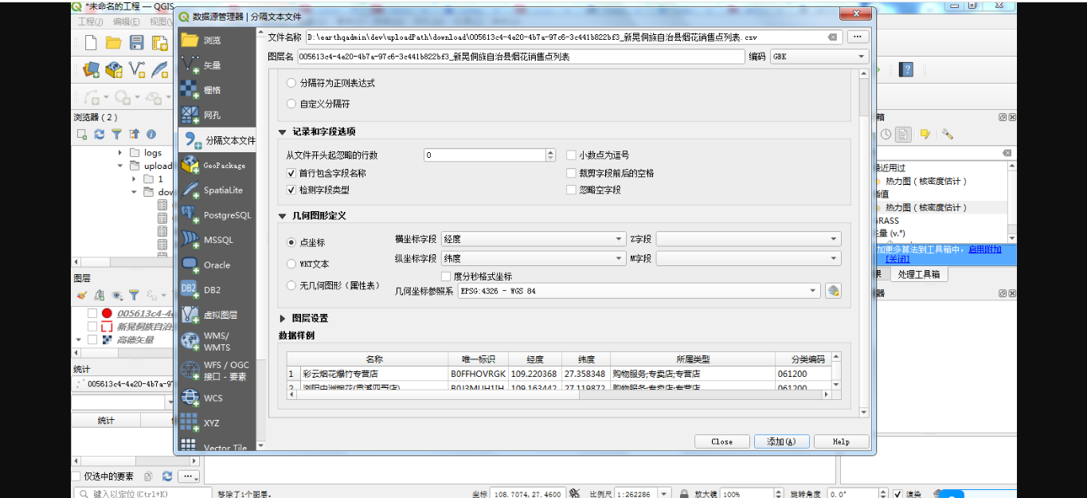
Task: Open the 横坐标字段 经度 dropdown
Action: point(534,238)
